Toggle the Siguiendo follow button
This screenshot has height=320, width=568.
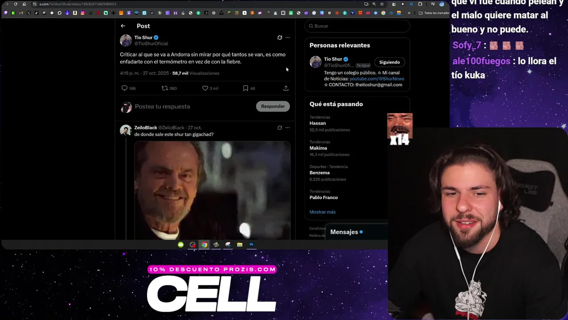pyautogui.click(x=389, y=62)
